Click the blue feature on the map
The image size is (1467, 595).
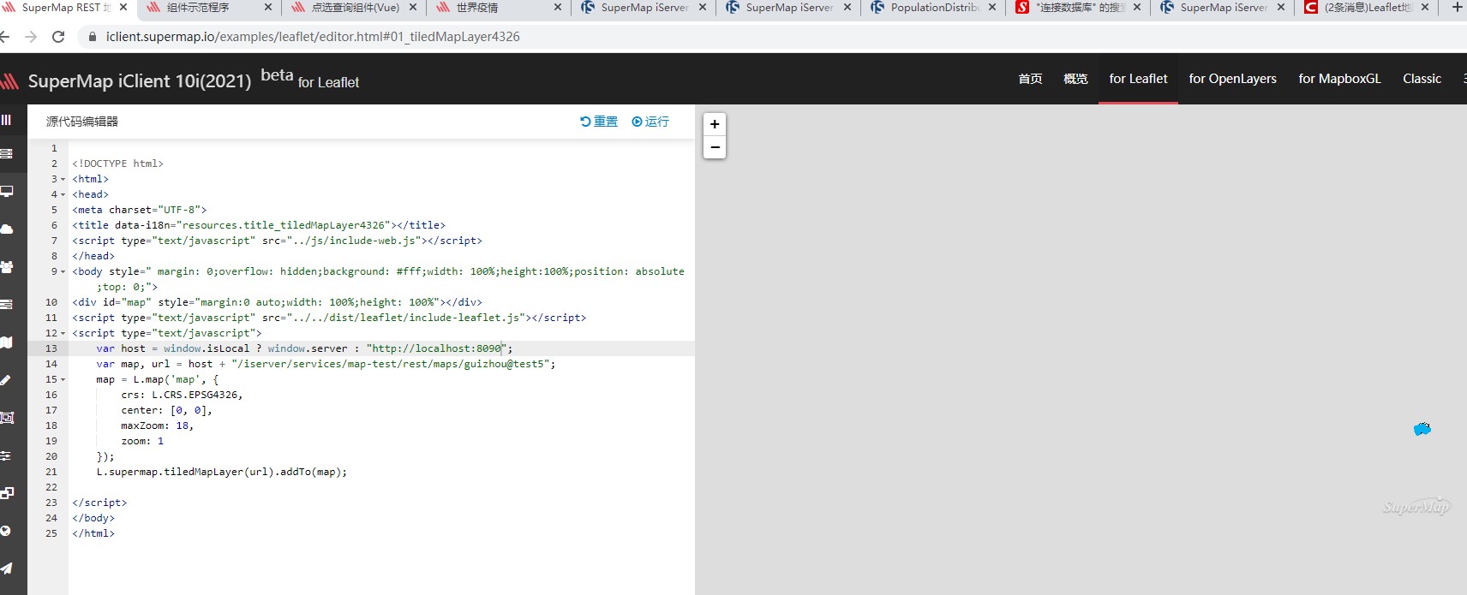(x=1422, y=429)
